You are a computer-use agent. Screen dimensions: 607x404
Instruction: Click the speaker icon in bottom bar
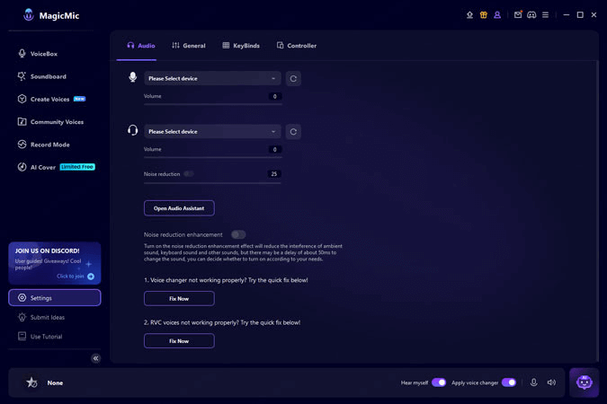tap(551, 382)
